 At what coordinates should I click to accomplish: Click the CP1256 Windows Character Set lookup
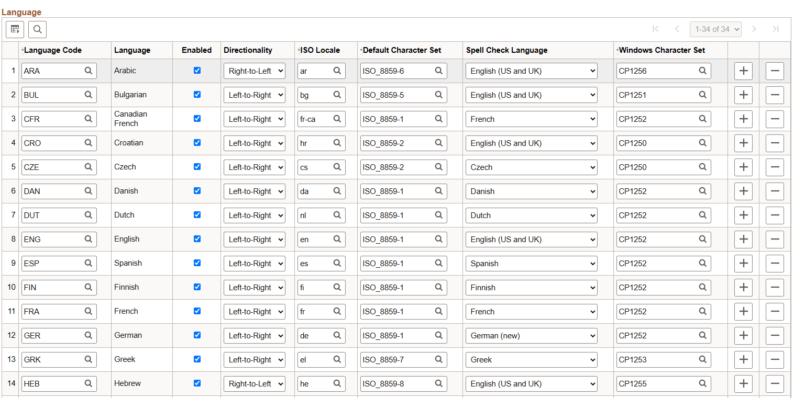click(703, 71)
